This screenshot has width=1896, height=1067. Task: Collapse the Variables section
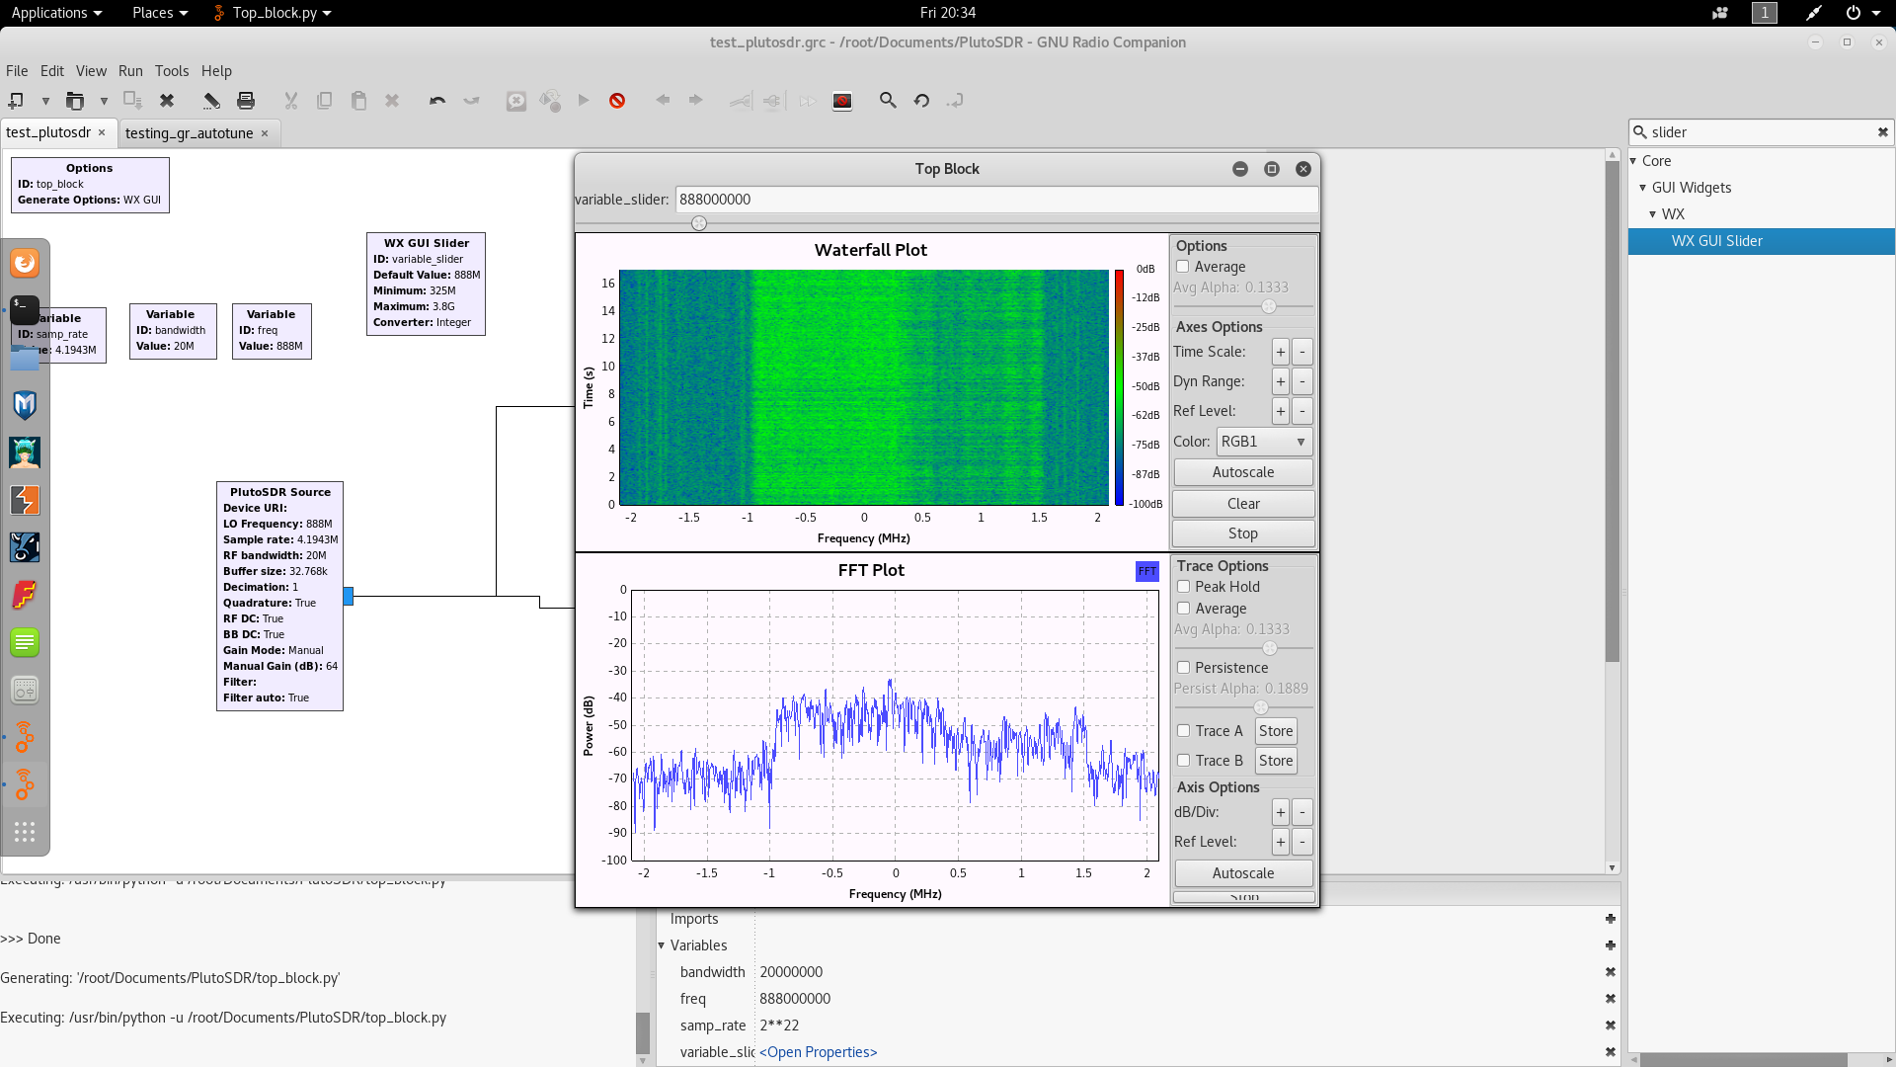coord(662,945)
